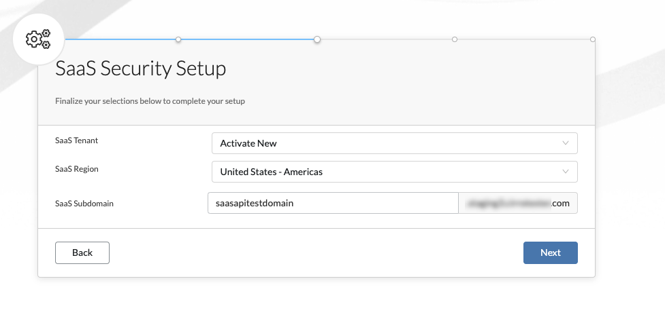Select the 'Activate New' tenant value text
The width and height of the screenshot is (665, 319).
coord(248,143)
